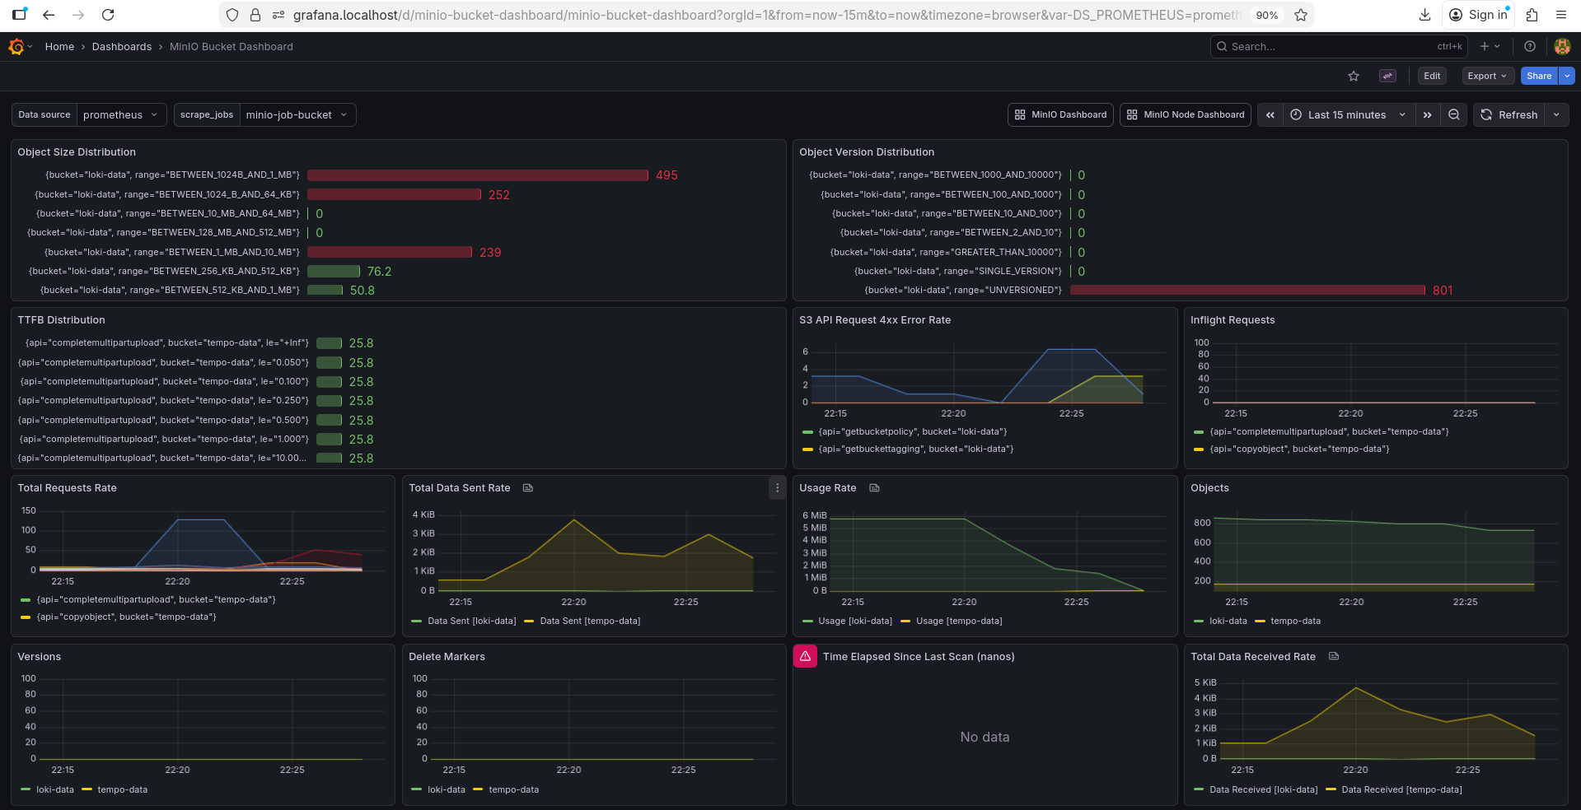The image size is (1581, 810).
Task: Click the MinIO Bucket Dashboard breadcrumb
Action: click(x=232, y=47)
